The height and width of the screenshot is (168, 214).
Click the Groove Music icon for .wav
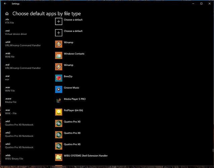tap(59, 89)
